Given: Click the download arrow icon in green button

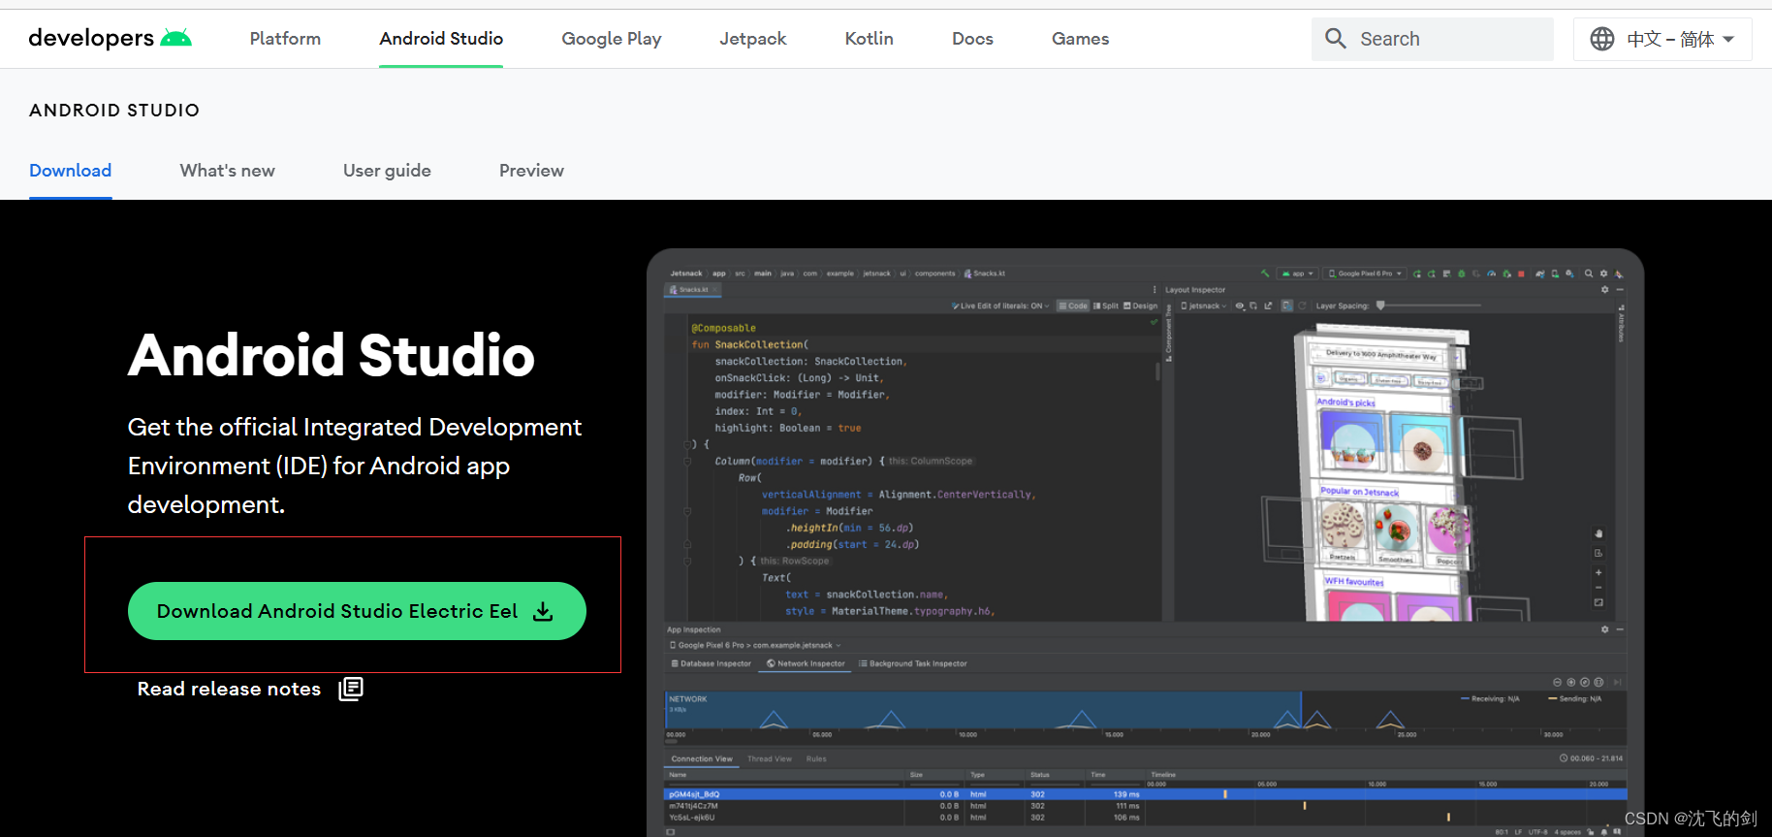Looking at the screenshot, I should [x=544, y=611].
